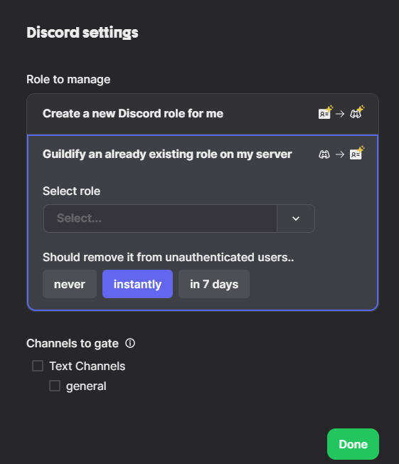This screenshot has width=399, height=464.
Task: Select 'instantly' removal option
Action: coord(137,284)
